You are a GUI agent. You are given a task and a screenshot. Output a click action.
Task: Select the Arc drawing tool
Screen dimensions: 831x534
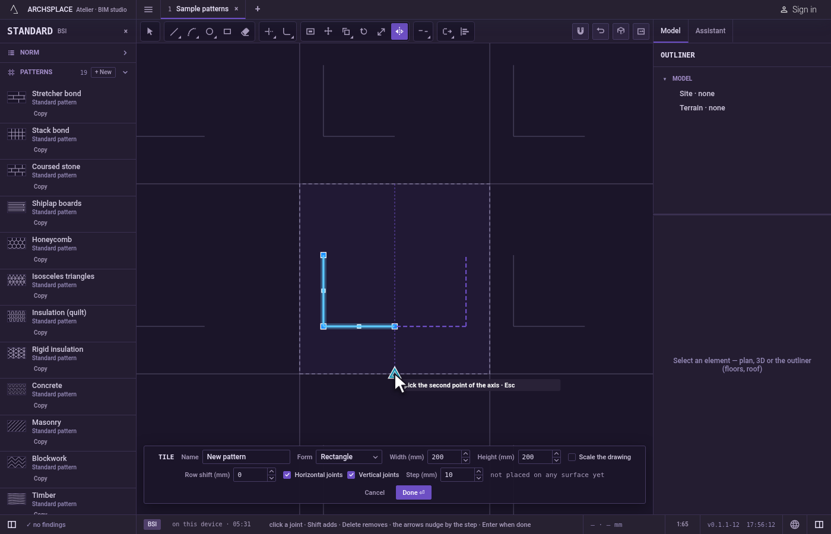[x=192, y=31]
